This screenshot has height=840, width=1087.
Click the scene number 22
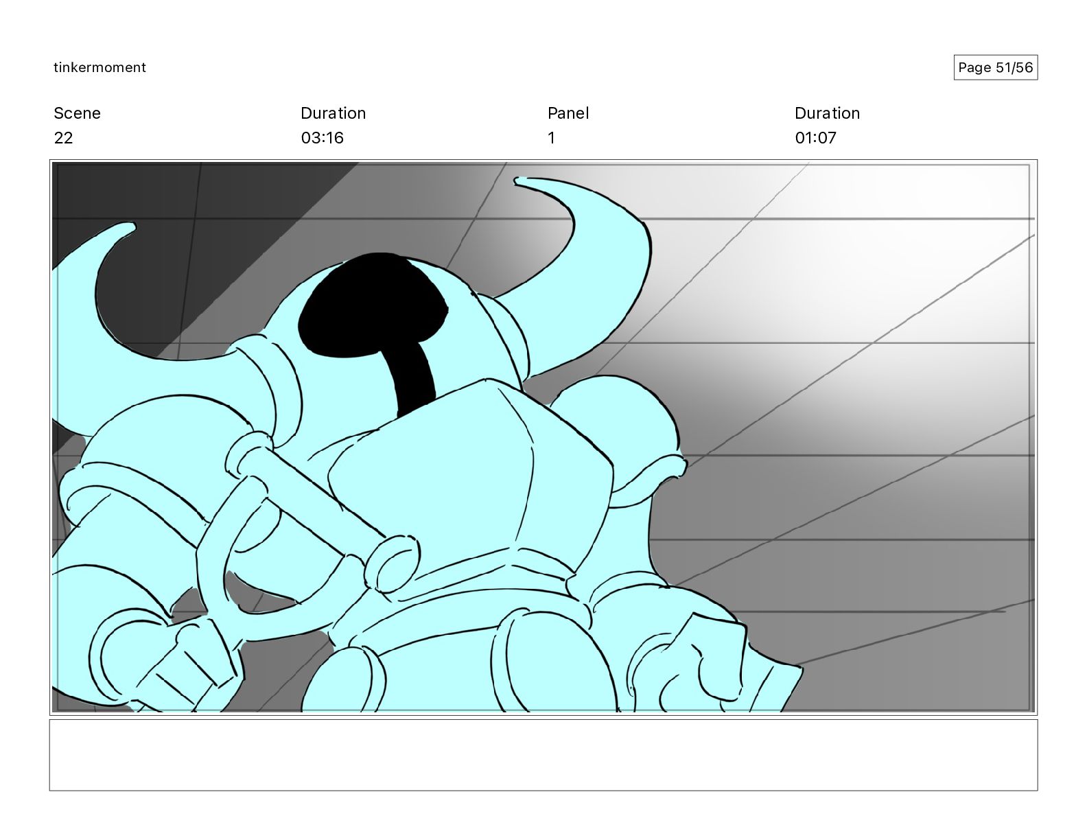63,138
